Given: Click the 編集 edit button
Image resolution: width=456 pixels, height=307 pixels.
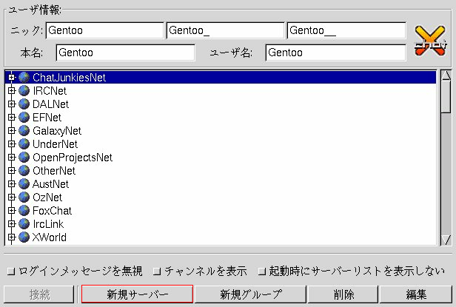Looking at the screenshot, I should (x=416, y=294).
